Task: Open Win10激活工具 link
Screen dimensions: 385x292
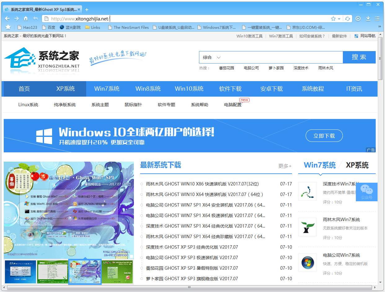Action: [x=250, y=36]
